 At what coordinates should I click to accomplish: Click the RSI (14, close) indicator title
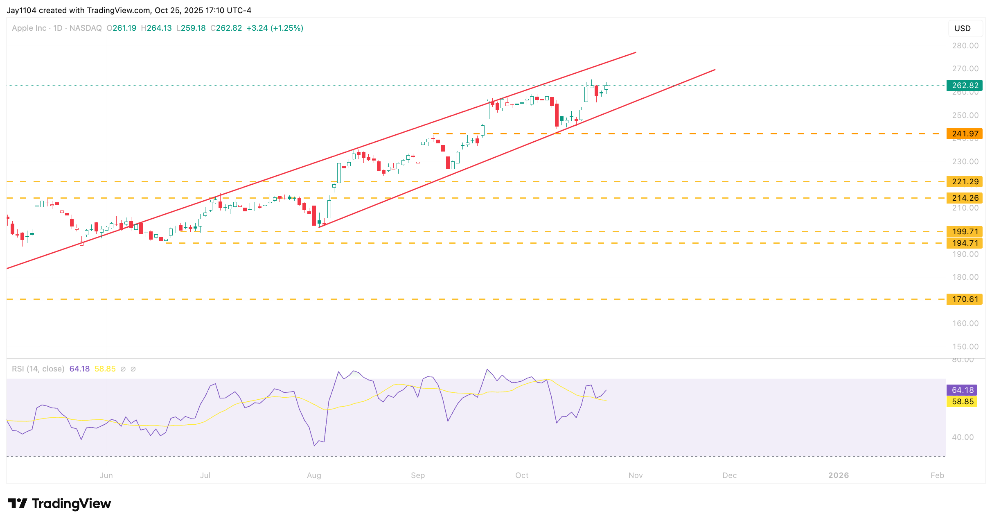38,369
